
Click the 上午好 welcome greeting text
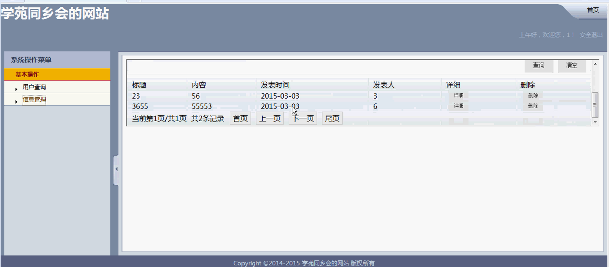click(x=547, y=35)
